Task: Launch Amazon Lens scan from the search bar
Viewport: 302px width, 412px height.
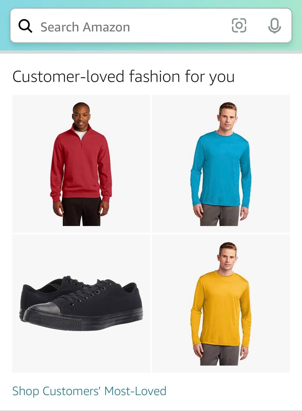Action: point(239,25)
